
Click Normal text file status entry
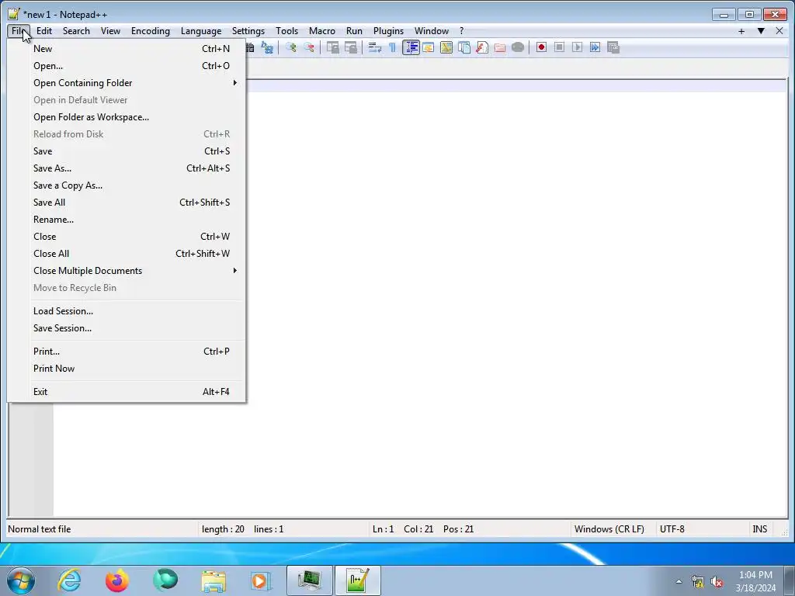[40, 529]
